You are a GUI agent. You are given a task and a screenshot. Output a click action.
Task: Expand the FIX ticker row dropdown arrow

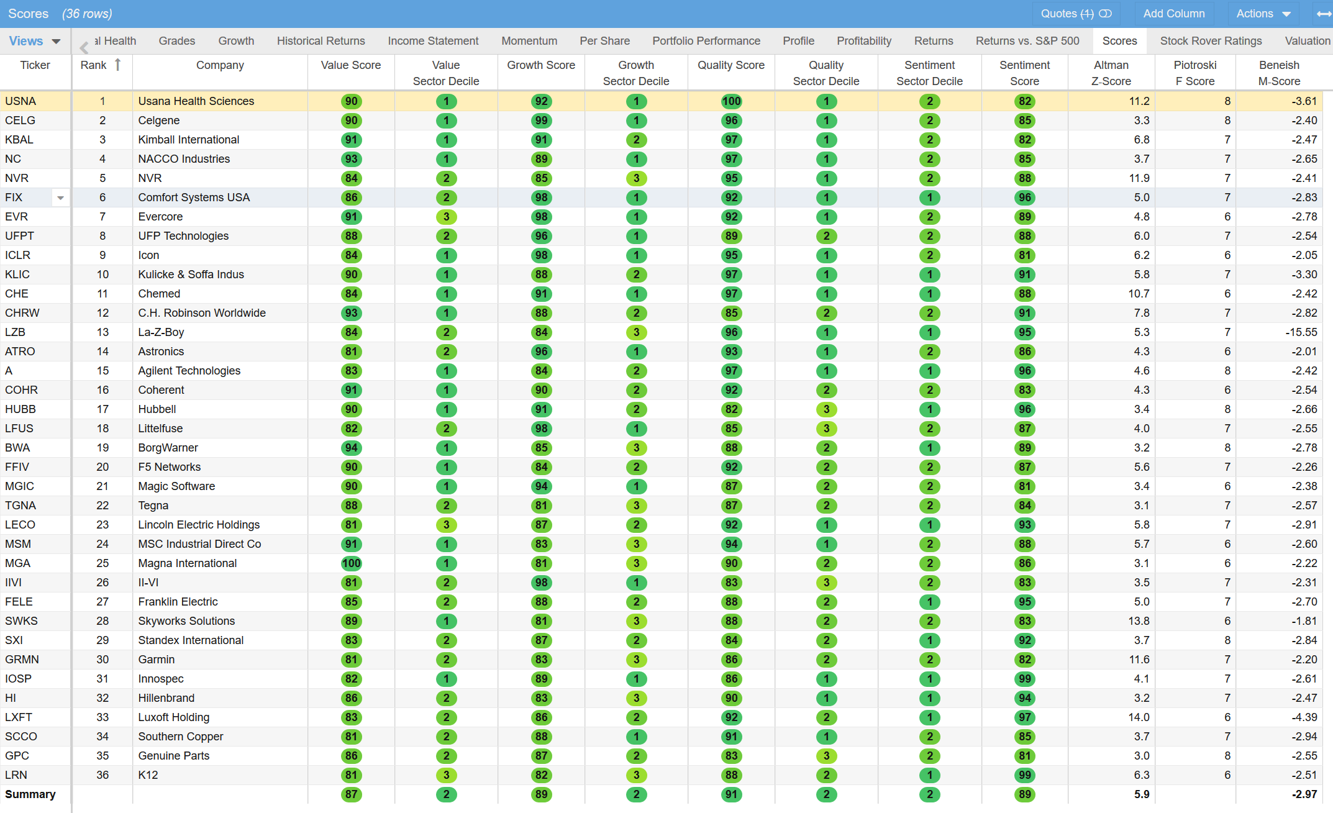point(60,198)
